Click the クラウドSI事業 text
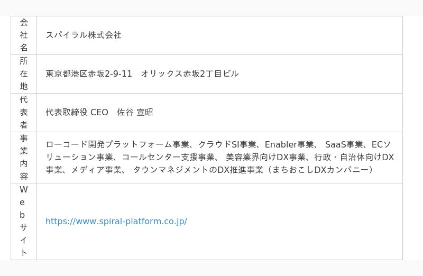This screenshot has width=423, height=276. [227, 145]
